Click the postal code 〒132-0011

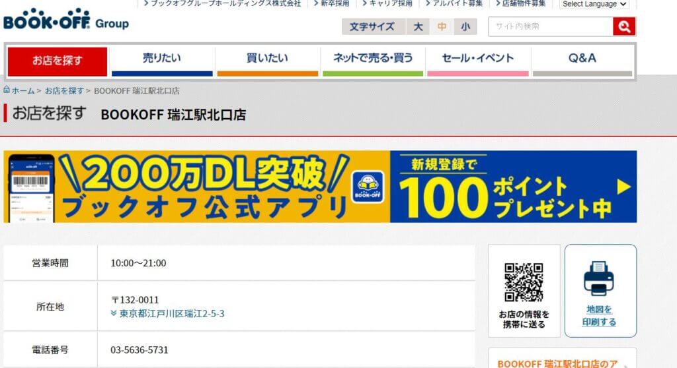(x=135, y=300)
